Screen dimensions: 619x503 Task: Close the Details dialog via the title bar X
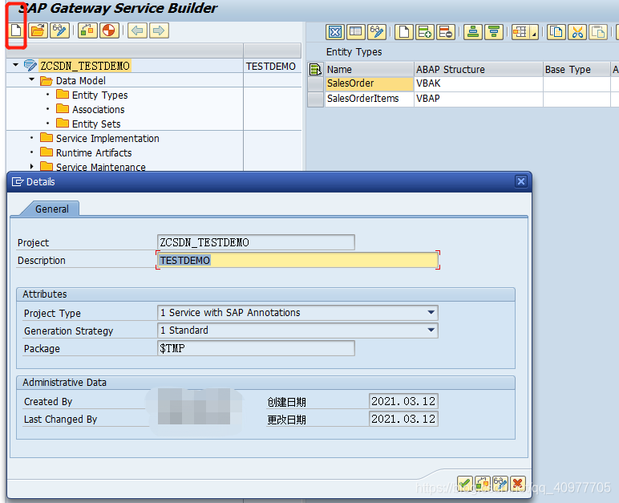point(521,181)
